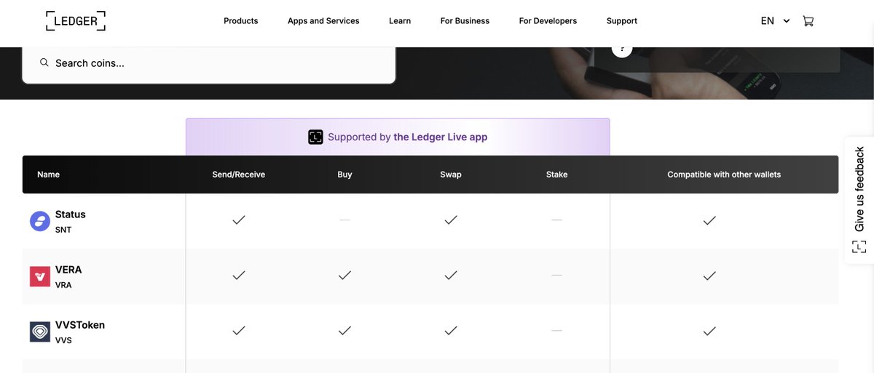Open the VERA coin name link

(x=68, y=270)
